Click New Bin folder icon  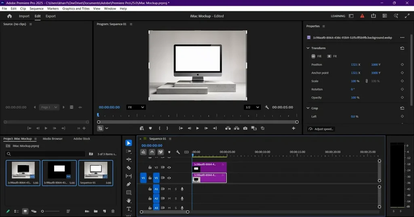[x=95, y=211]
